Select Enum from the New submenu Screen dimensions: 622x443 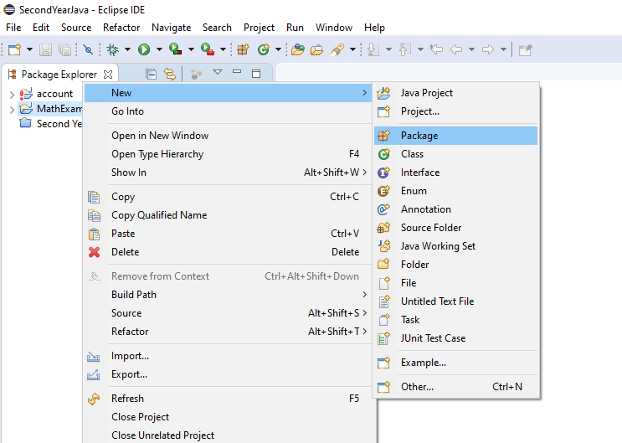pyautogui.click(x=414, y=191)
